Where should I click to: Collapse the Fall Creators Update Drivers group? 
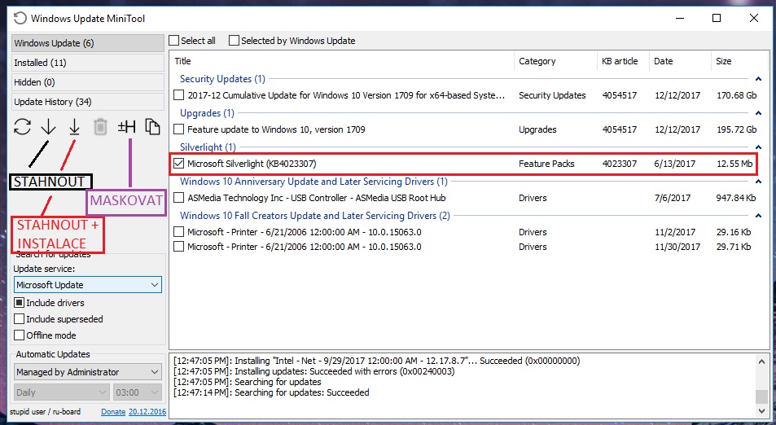pyautogui.click(x=758, y=216)
